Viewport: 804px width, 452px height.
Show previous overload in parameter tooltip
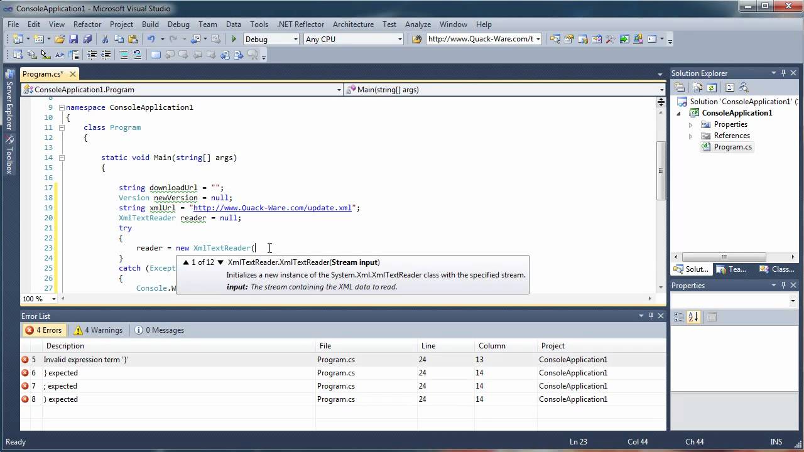[186, 262]
